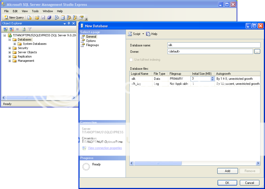Increase Initial Size with the up arrow
The height and width of the screenshot is (189, 265).
tap(213, 78)
